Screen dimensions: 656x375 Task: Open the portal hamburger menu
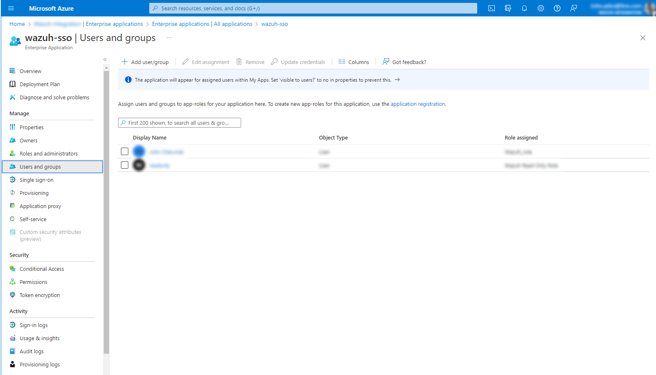[x=11, y=8]
